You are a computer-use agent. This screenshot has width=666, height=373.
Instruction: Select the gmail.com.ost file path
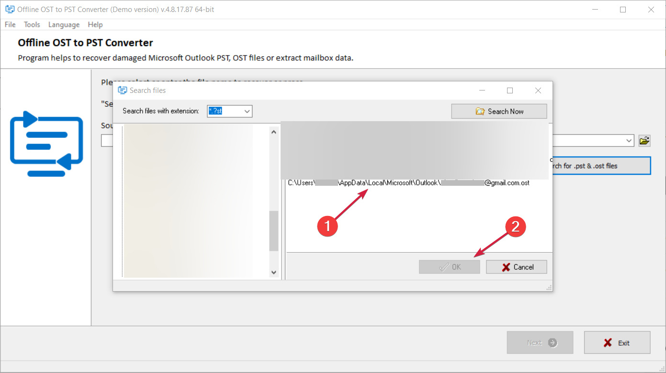[x=408, y=182]
